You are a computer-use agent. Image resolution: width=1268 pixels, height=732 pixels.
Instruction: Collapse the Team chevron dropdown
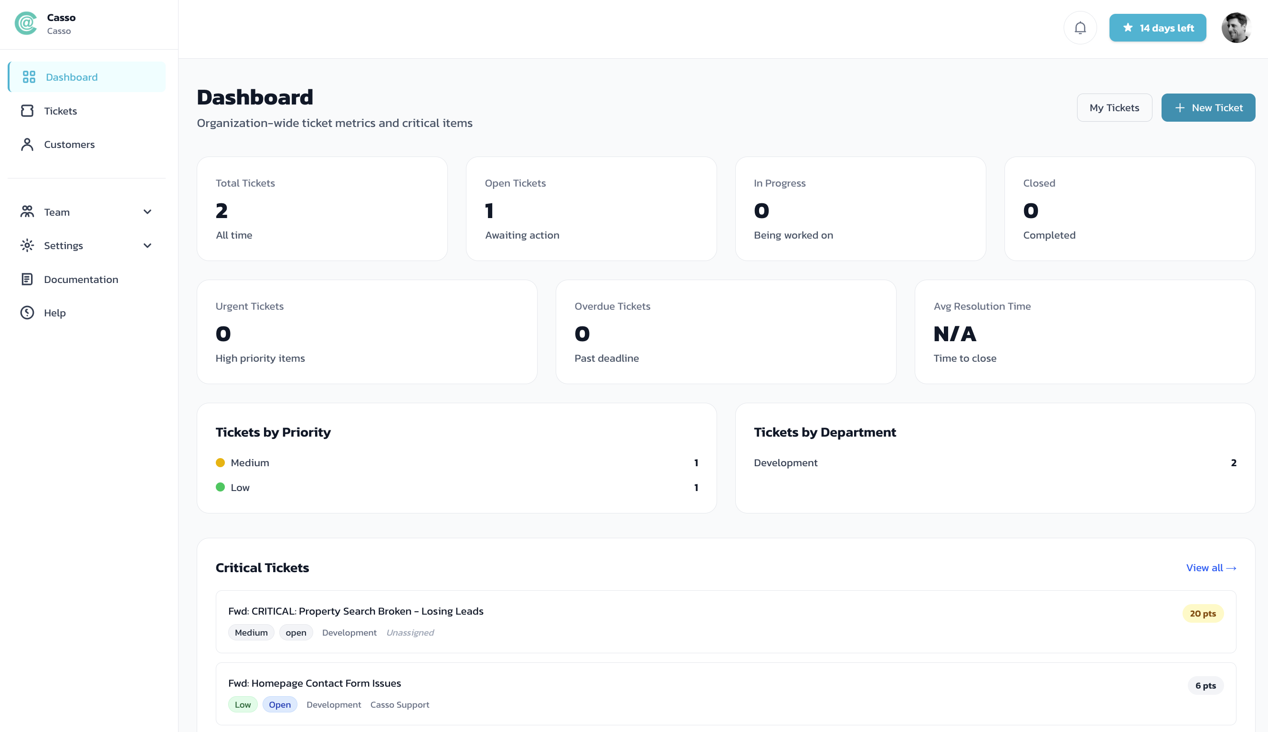coord(147,212)
